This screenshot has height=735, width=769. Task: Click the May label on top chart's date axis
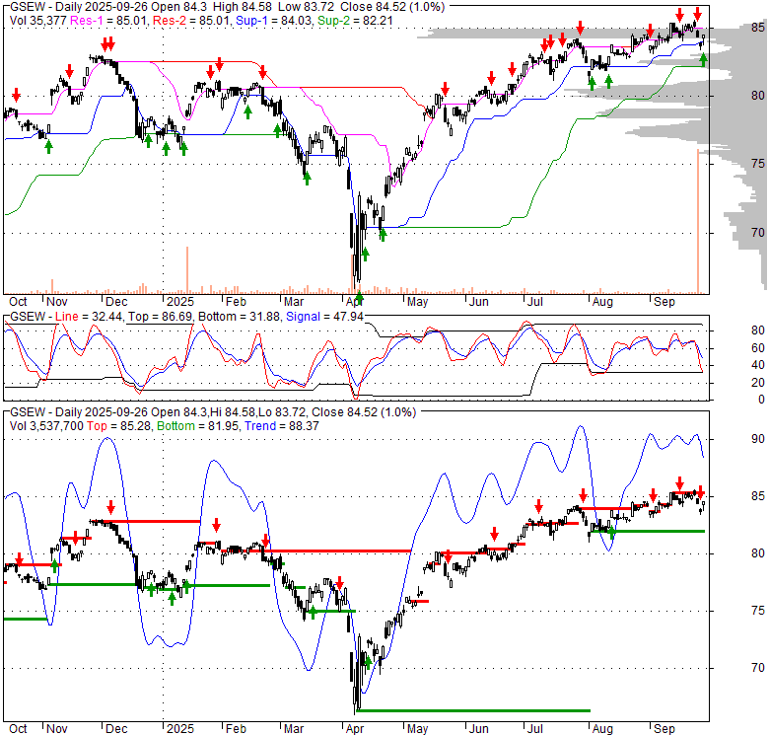pyautogui.click(x=417, y=302)
